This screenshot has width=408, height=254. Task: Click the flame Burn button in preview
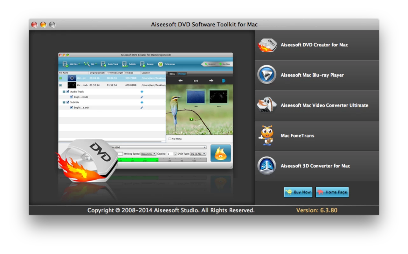point(221,153)
